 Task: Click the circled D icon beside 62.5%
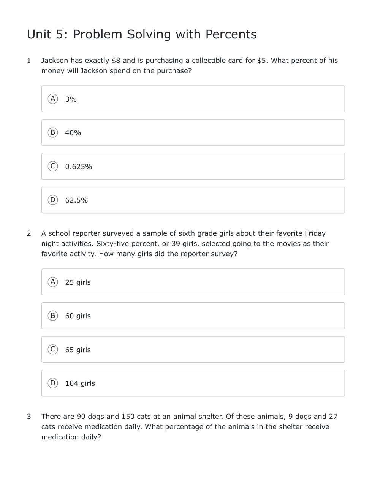53,200
